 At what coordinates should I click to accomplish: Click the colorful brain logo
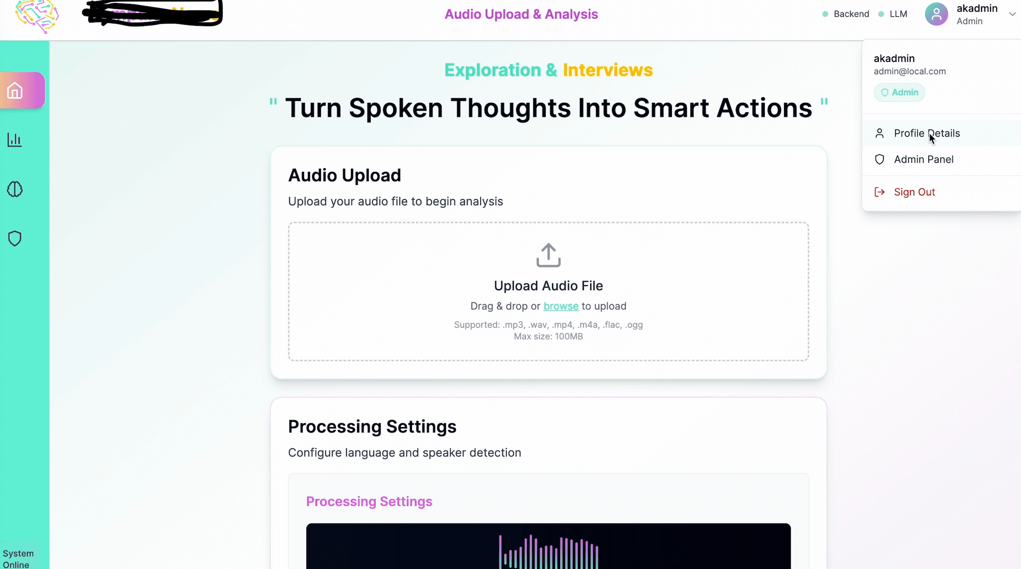[x=37, y=16]
